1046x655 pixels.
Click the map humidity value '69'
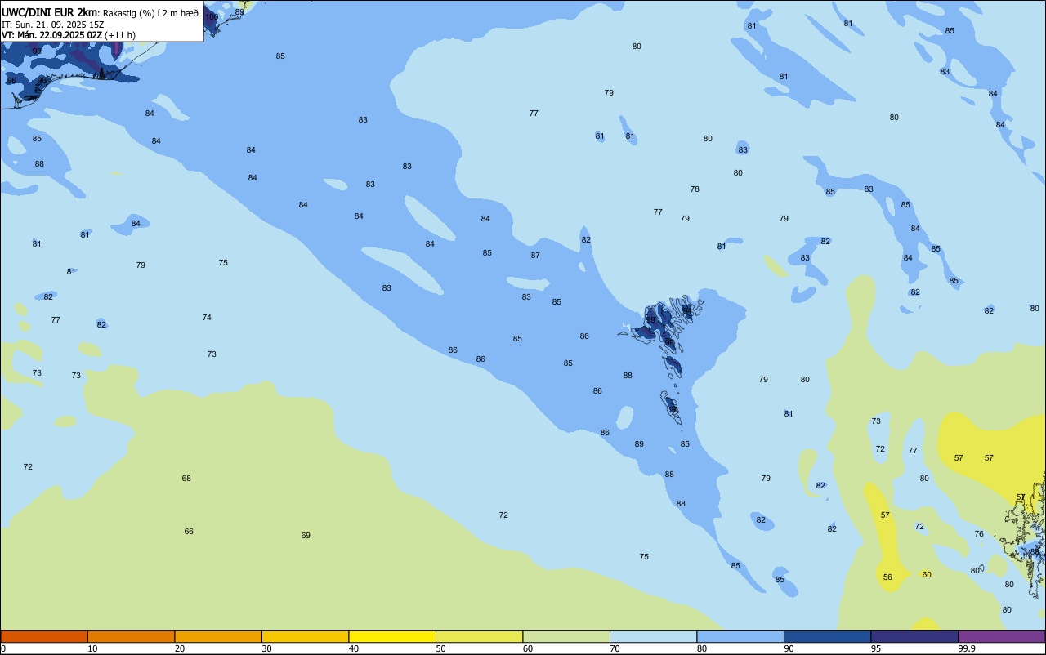point(306,536)
